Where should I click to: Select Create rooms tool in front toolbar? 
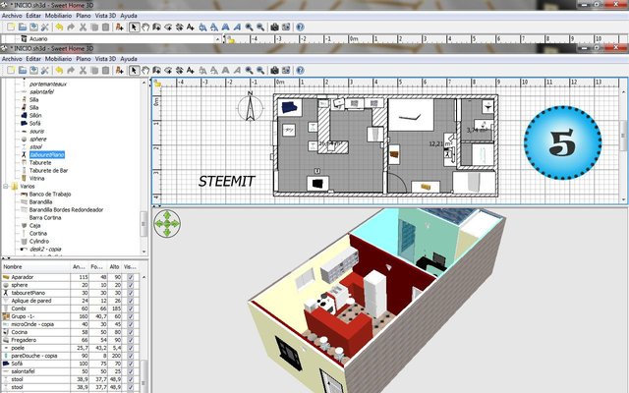[x=168, y=70]
